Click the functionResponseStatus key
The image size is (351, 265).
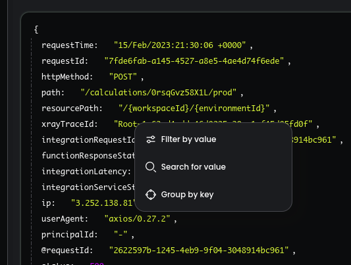tap(89, 155)
